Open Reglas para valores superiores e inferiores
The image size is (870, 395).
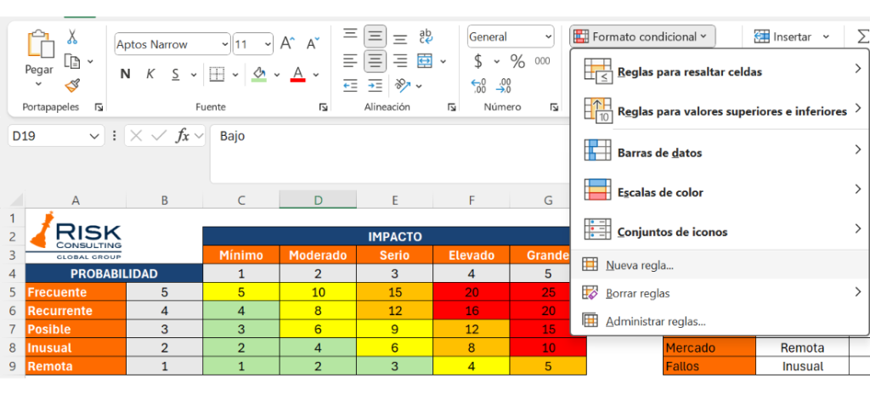[x=720, y=110]
